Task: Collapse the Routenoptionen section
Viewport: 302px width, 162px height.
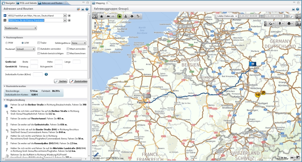Action: 5,37
